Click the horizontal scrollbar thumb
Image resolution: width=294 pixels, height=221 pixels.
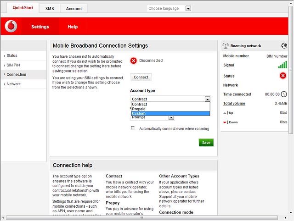click(142, 218)
